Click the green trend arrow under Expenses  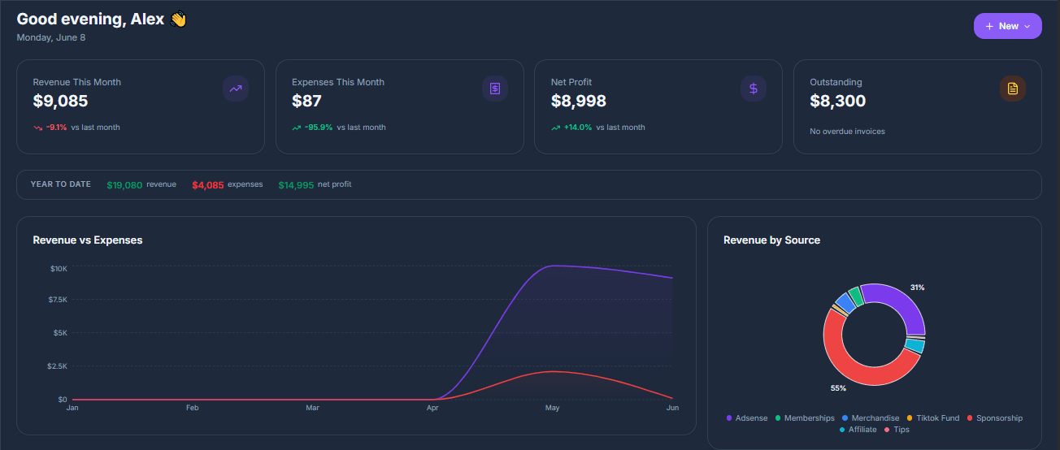coord(297,128)
